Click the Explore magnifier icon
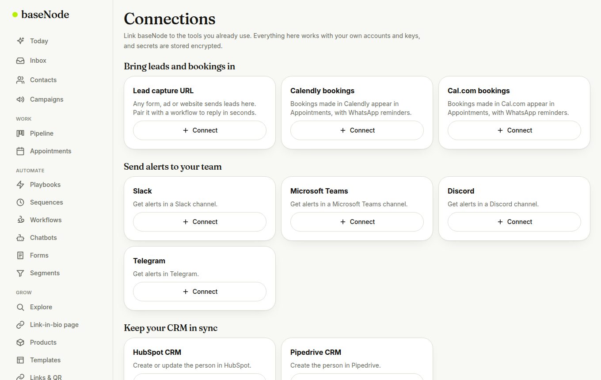The width and height of the screenshot is (601, 380). click(20, 307)
